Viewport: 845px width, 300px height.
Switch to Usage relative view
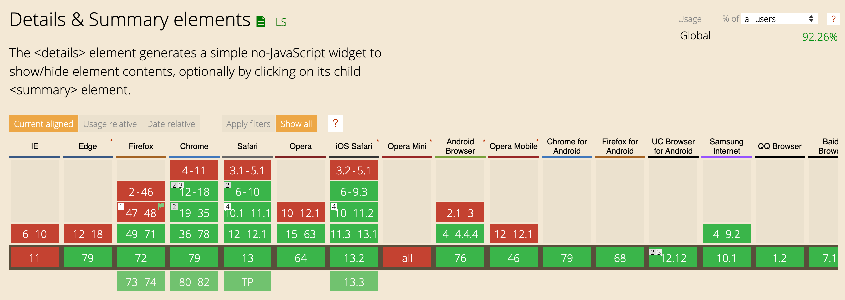pos(110,124)
